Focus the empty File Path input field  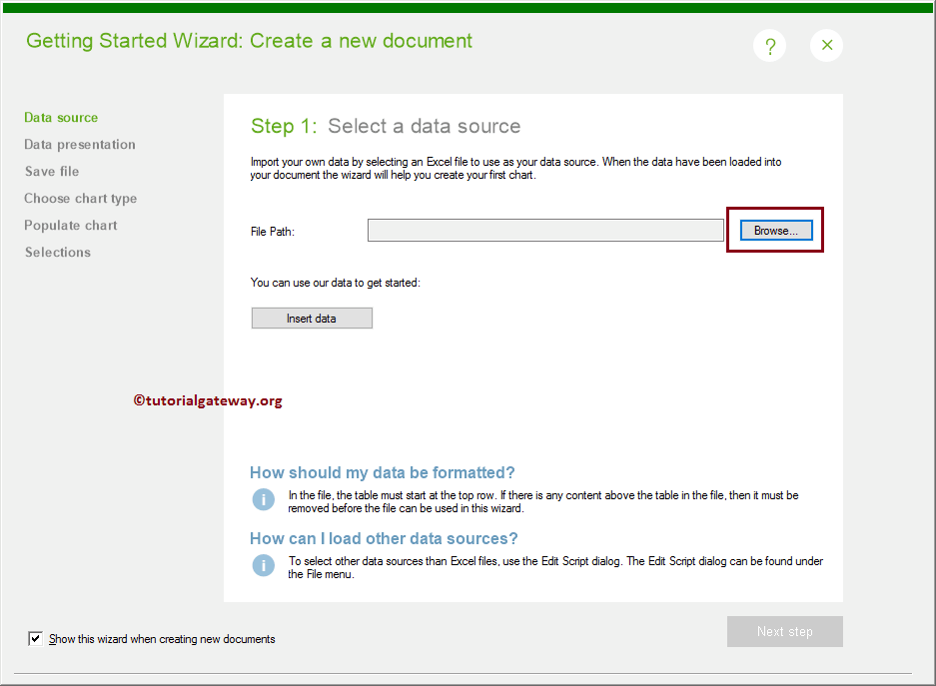pyautogui.click(x=545, y=230)
